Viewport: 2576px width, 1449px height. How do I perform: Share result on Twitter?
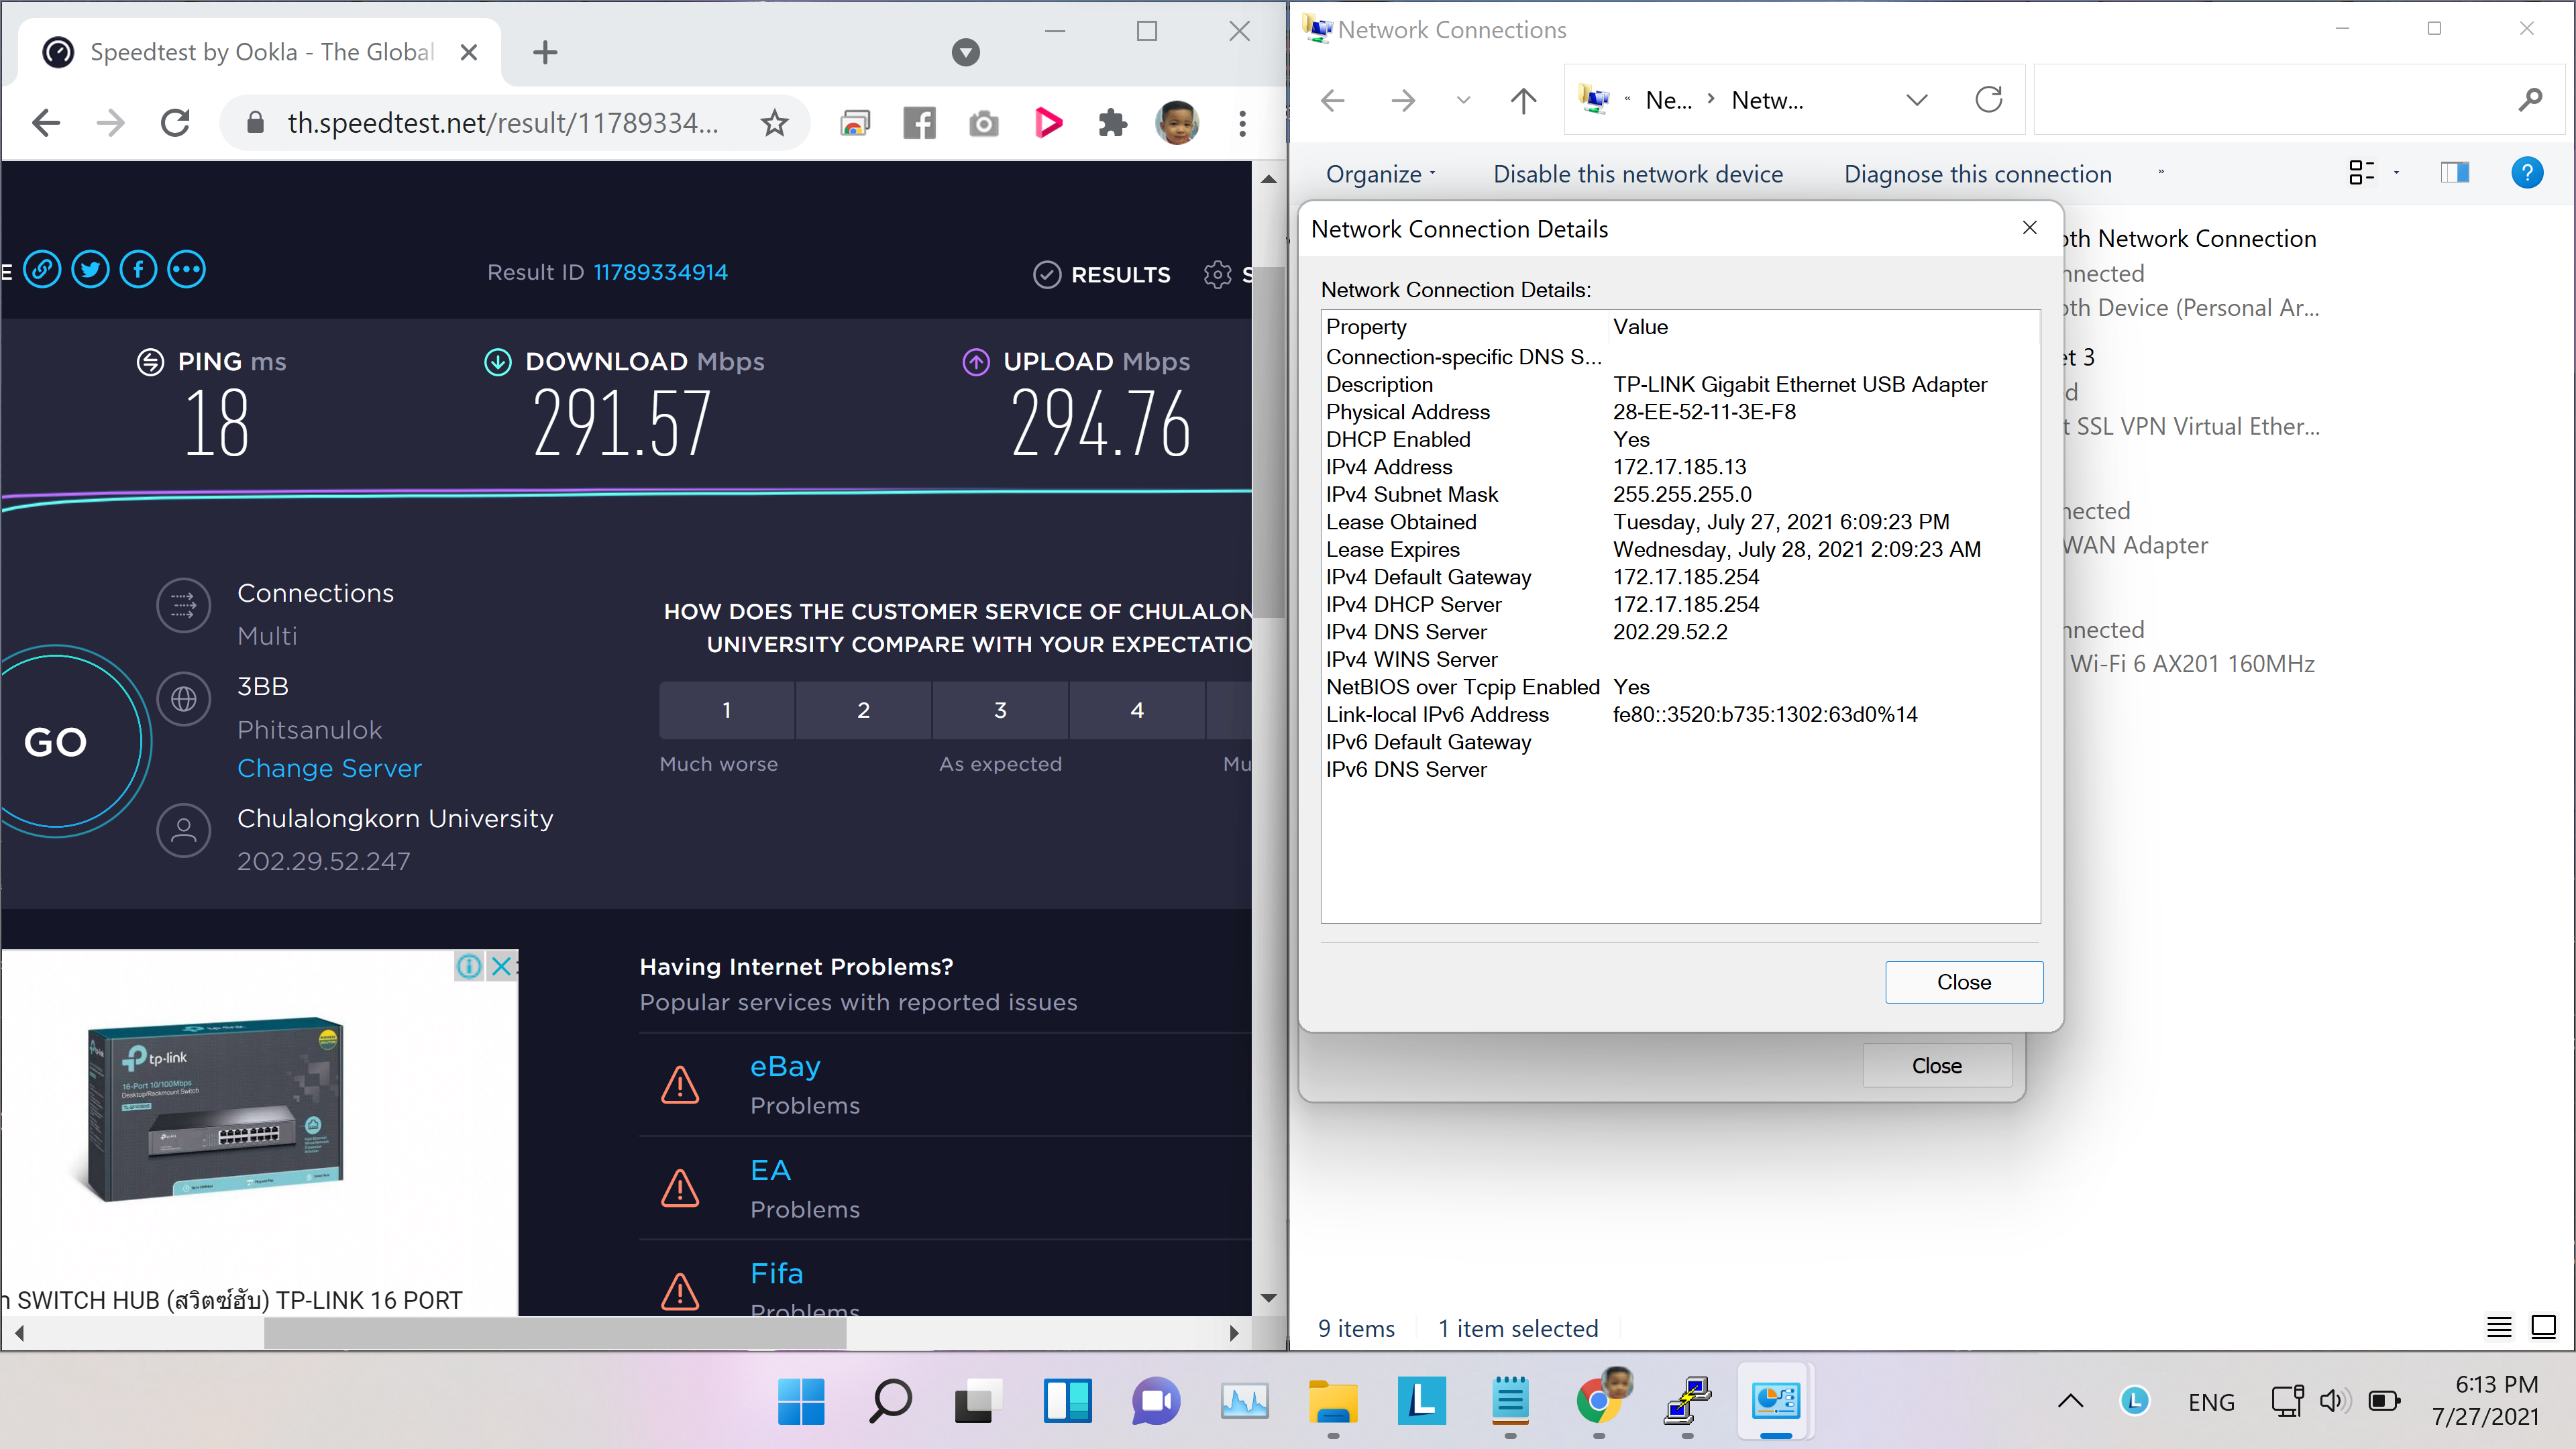90,269
